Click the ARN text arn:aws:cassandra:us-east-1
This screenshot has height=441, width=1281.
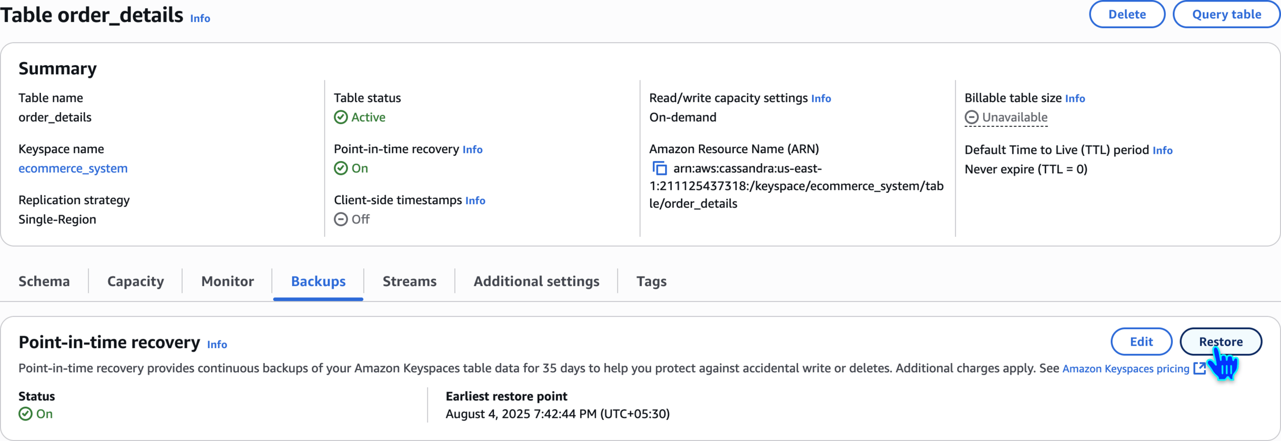[x=796, y=186]
